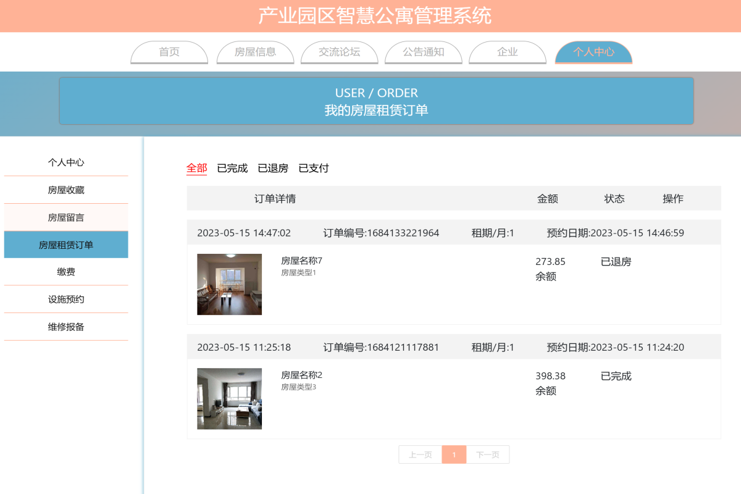741x494 pixels.
Task: Go to 设施预约 in the sidebar
Action: [66, 299]
